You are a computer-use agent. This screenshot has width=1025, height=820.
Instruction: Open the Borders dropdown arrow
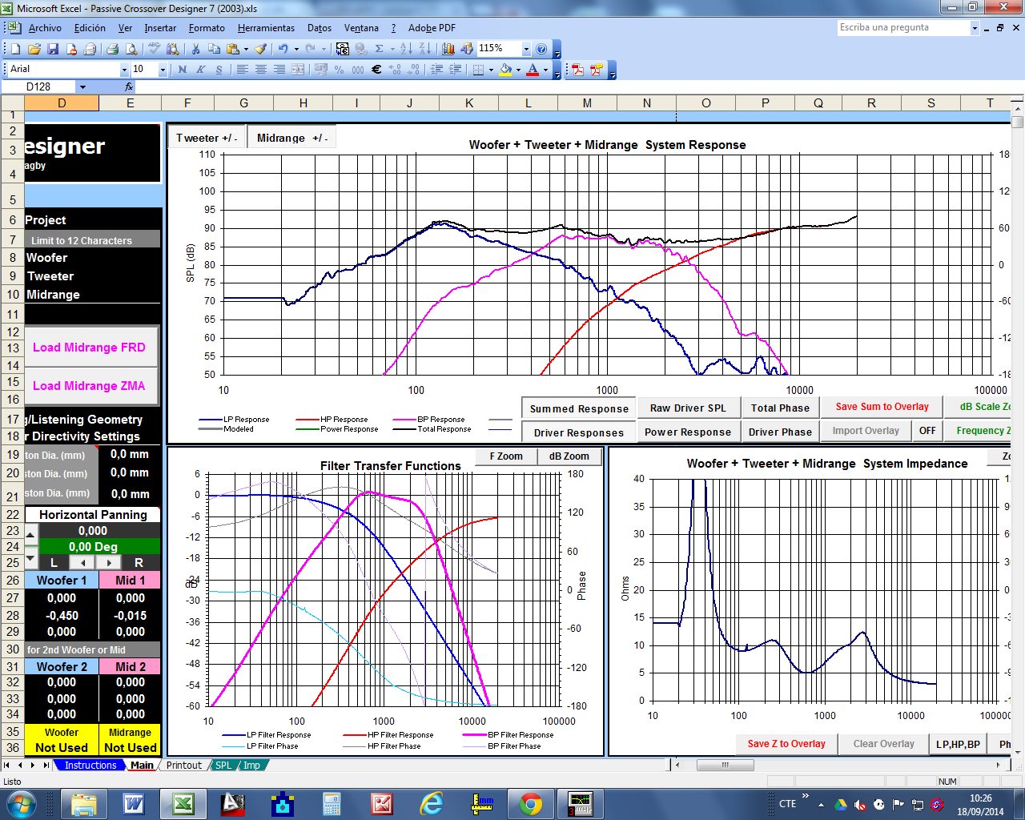click(491, 70)
